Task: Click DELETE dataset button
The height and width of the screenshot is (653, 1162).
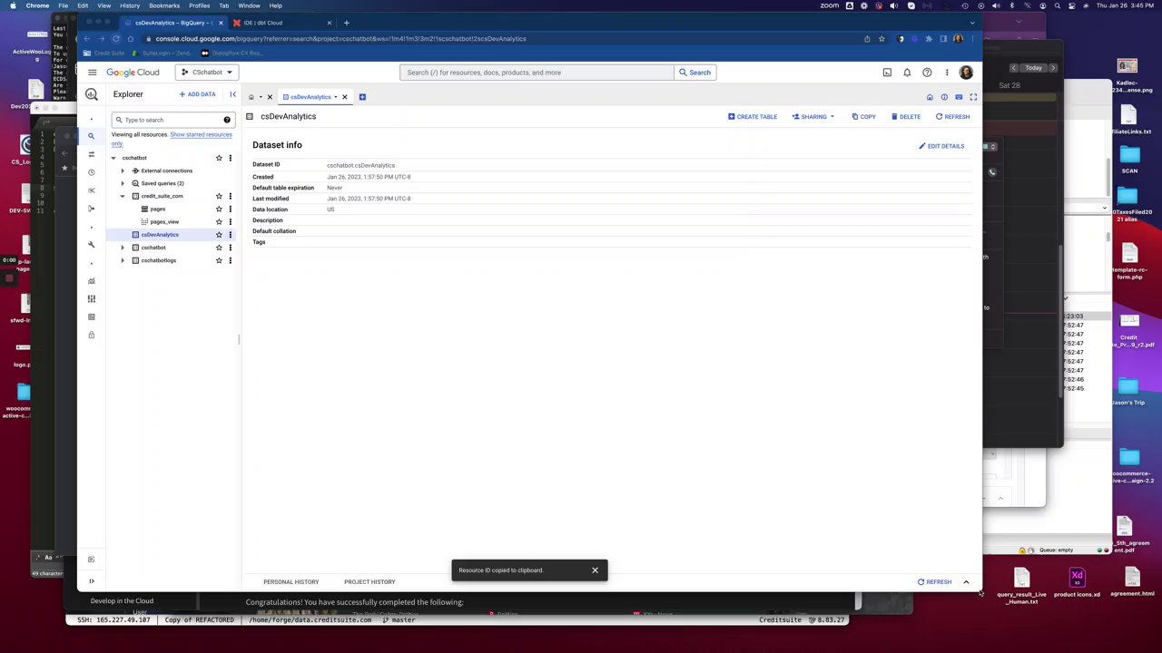Action: pyautogui.click(x=906, y=117)
